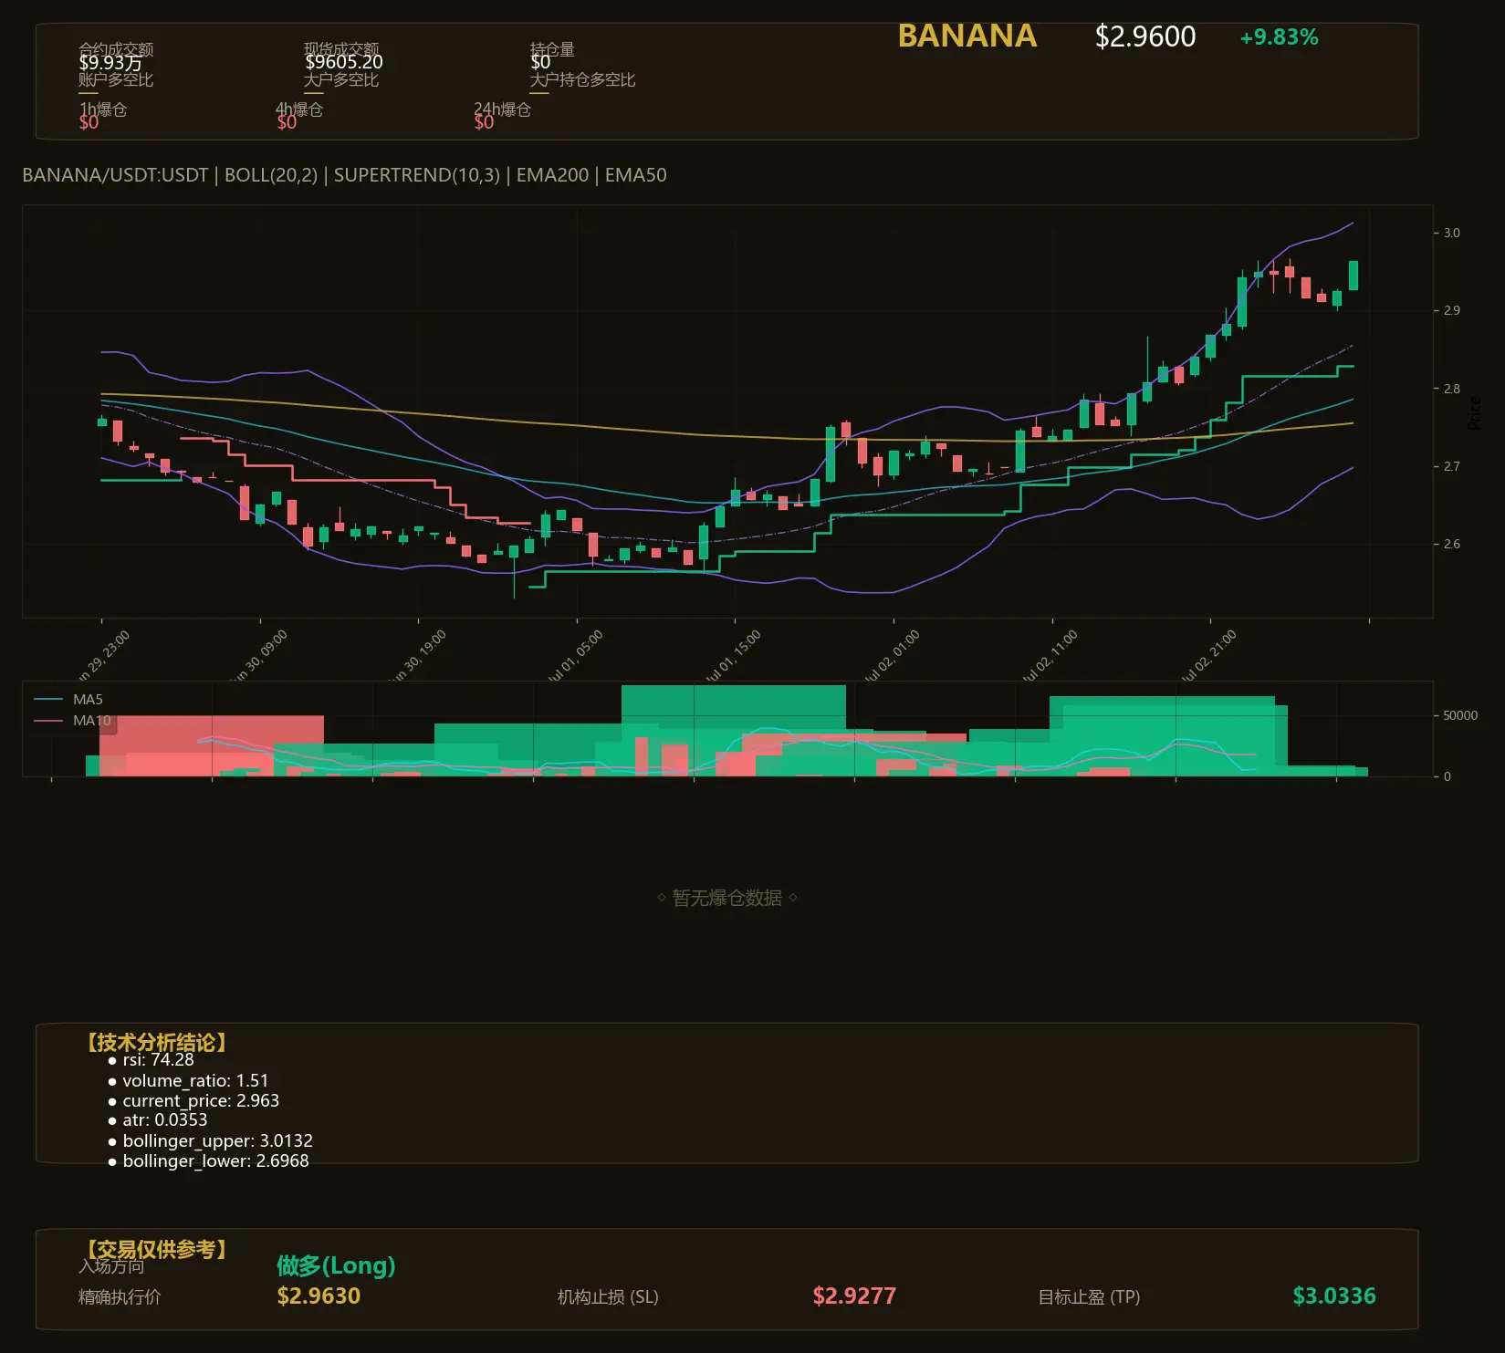This screenshot has height=1353, width=1505.
Task: Click the +9.83% change value
Action: coord(1279,37)
